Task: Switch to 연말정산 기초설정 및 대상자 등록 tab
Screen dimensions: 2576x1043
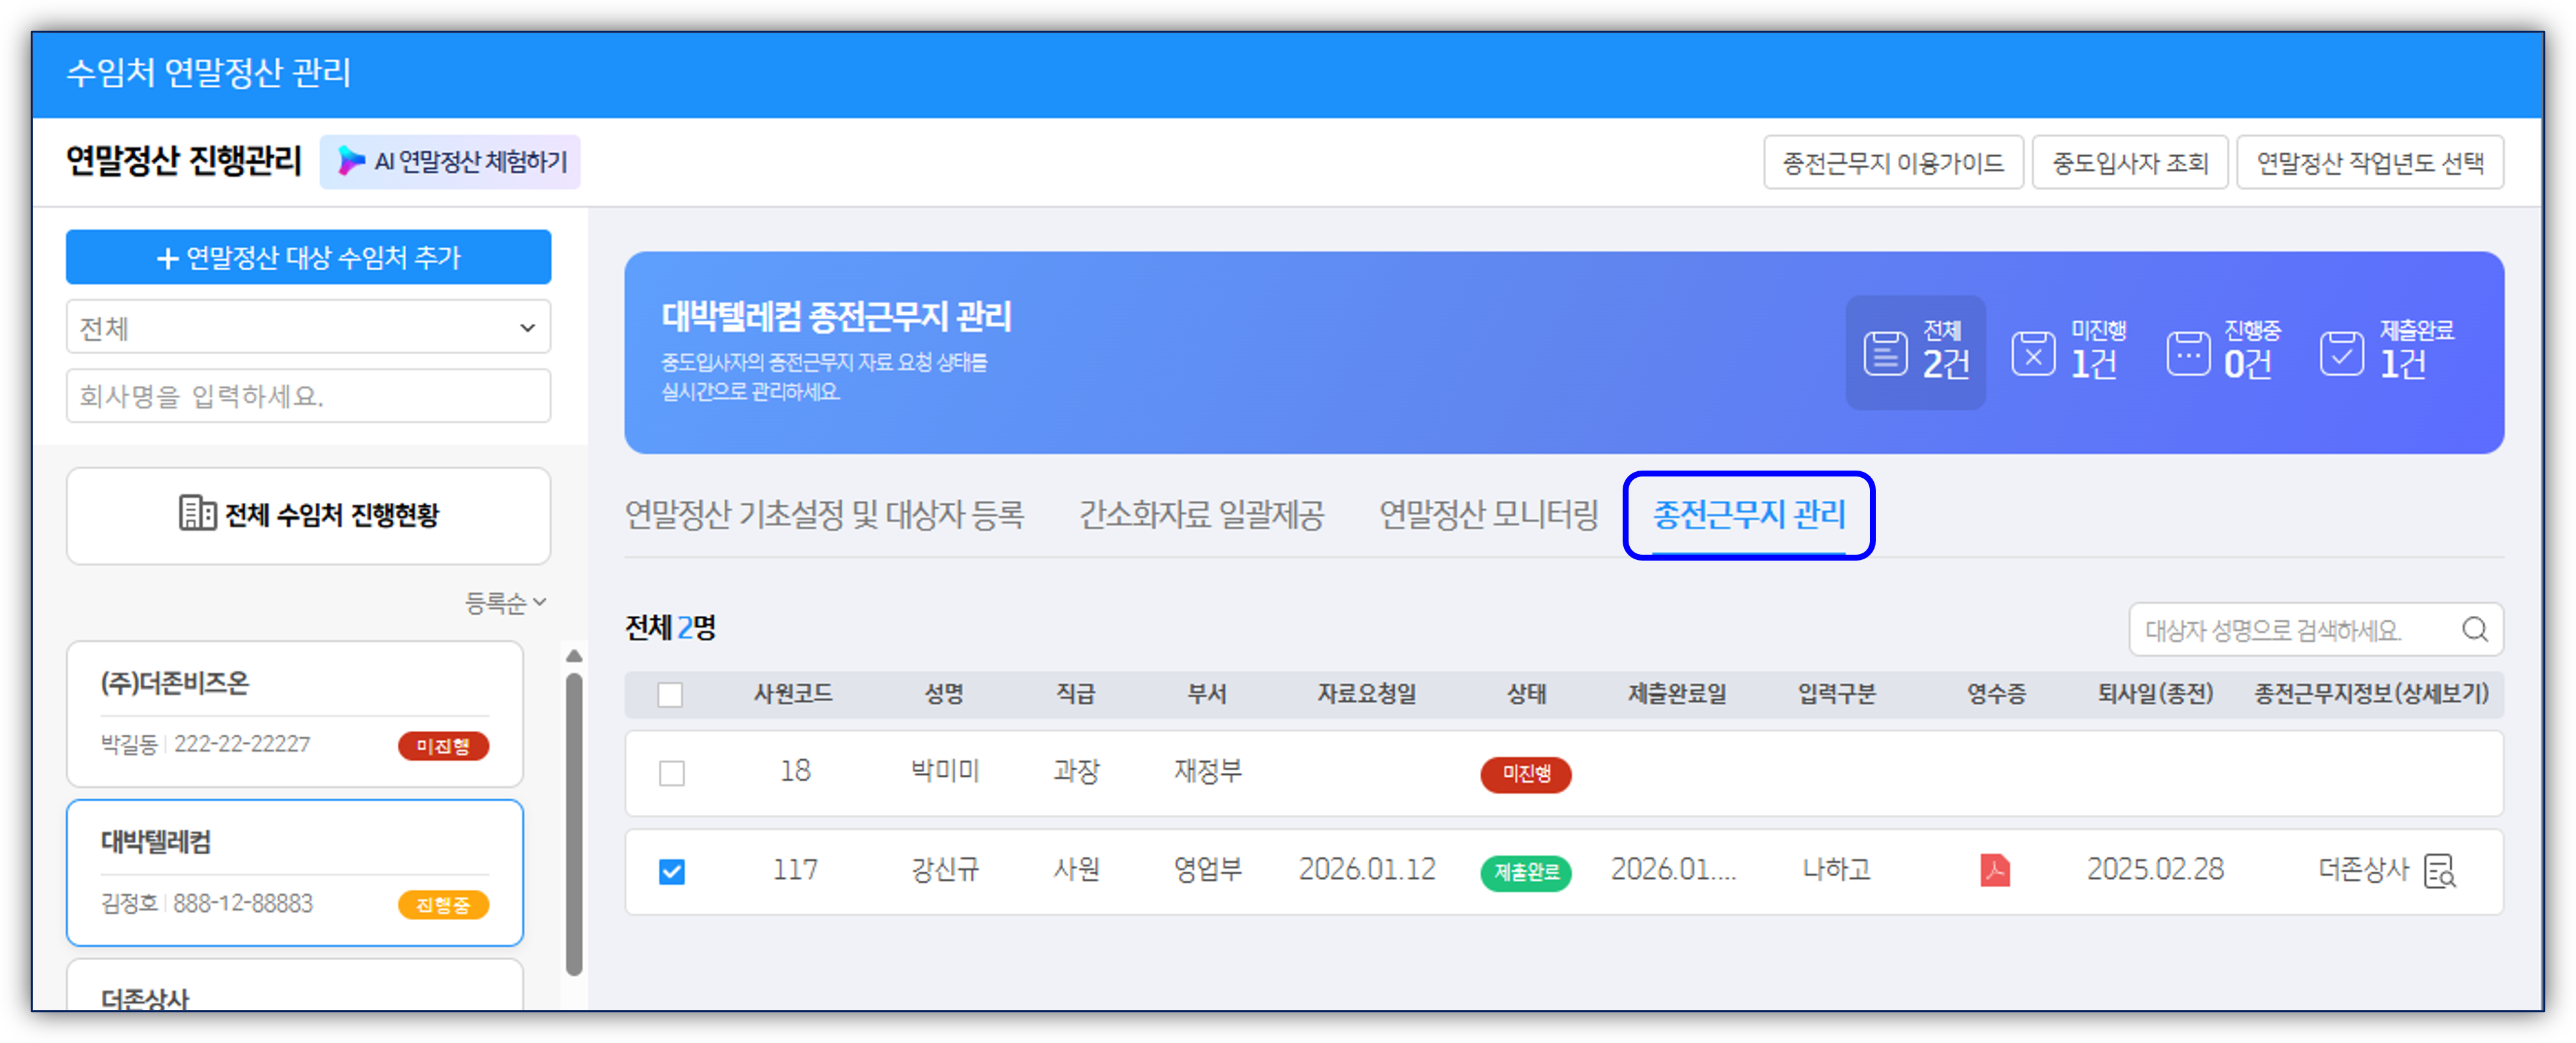Action: [x=825, y=514]
